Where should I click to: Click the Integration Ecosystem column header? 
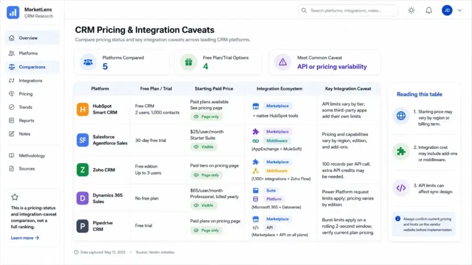[279, 89]
